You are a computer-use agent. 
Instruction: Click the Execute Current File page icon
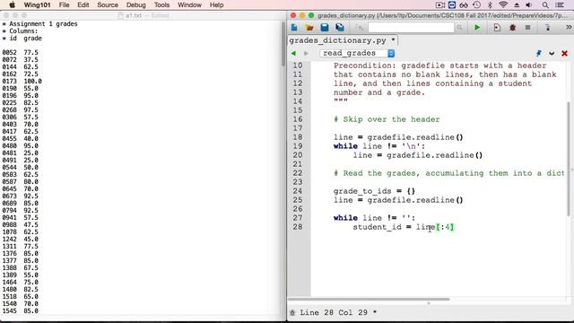(497, 28)
